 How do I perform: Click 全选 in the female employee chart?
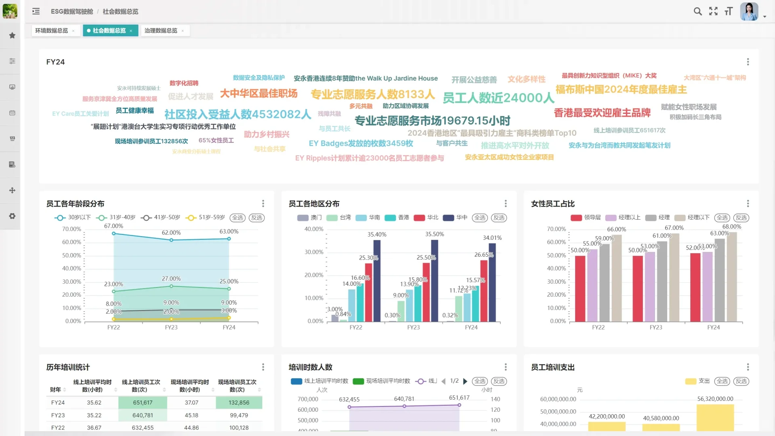point(722,218)
